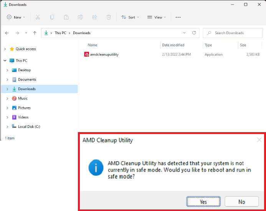Click the Local Disk (C:) drive icon
Screen dimensions: 266x211
point(14,126)
